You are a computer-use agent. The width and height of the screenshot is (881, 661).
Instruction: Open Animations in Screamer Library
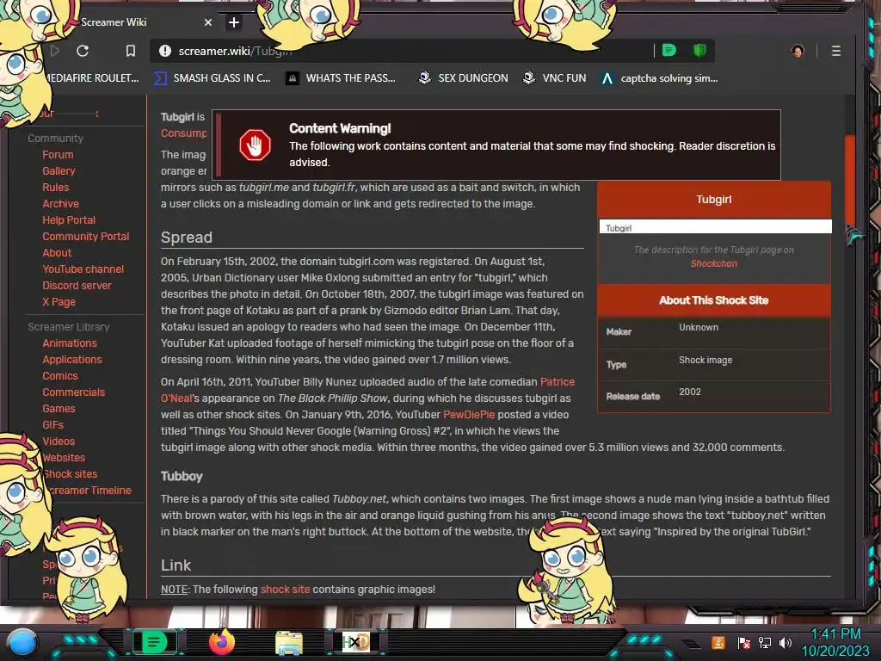click(x=70, y=343)
